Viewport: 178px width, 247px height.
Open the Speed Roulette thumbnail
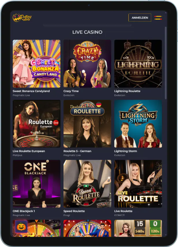click(87, 184)
